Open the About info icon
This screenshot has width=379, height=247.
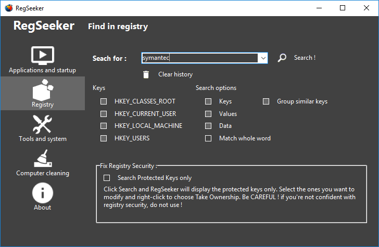[x=43, y=193]
